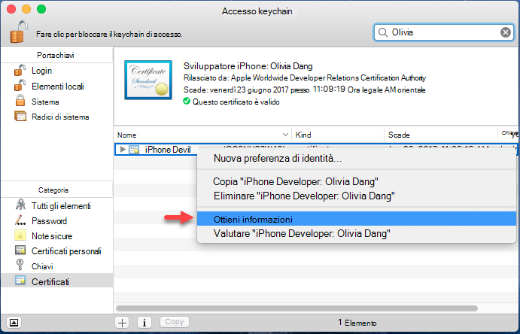Choose Eliminare "iPhone Developer: Olivia Dang"
520x334 pixels.
357,196
